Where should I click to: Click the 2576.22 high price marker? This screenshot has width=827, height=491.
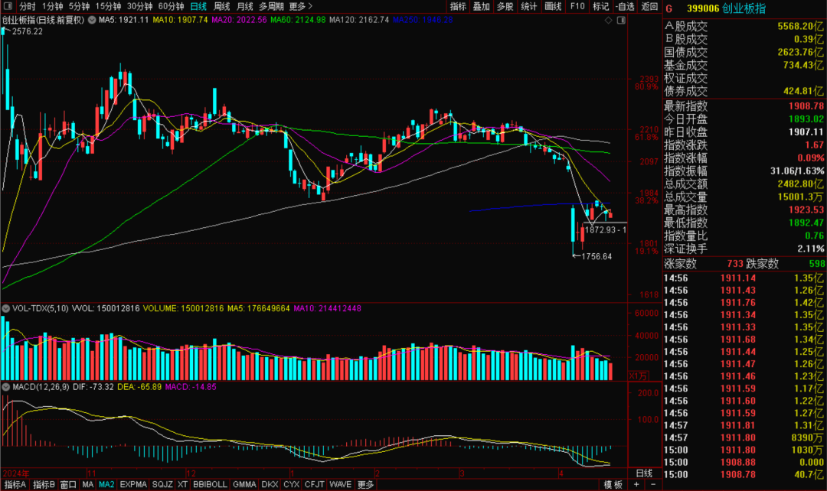(x=28, y=31)
